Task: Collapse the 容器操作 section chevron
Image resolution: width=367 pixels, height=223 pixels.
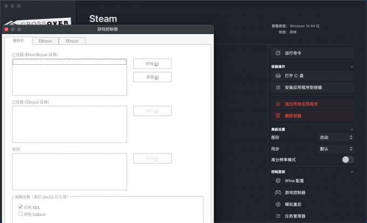Action: [352, 66]
